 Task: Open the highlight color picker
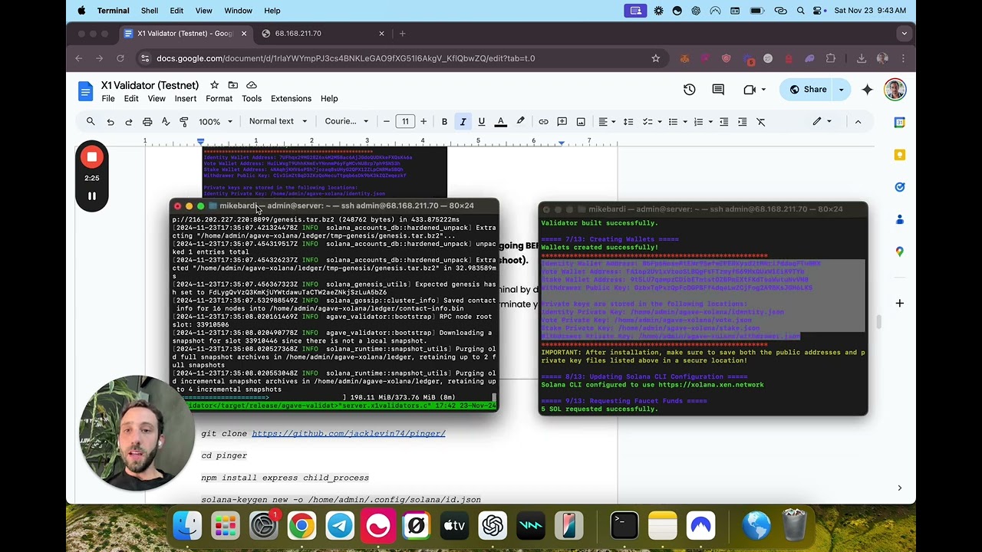520,121
